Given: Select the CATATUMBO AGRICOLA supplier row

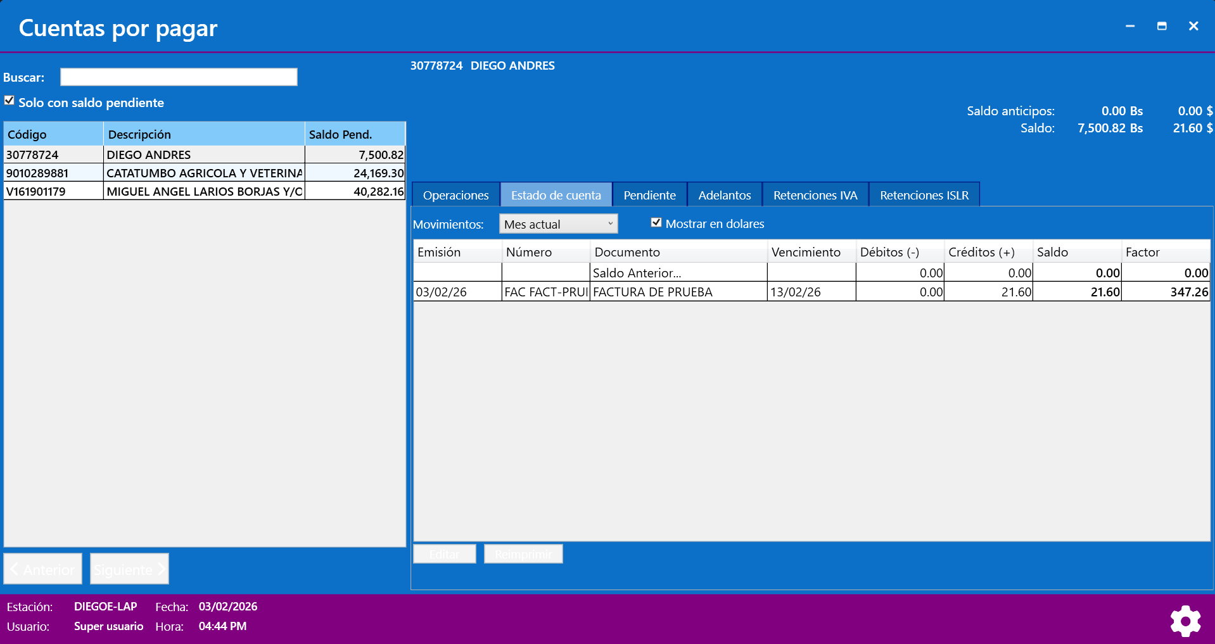Looking at the screenshot, I should pos(203,173).
